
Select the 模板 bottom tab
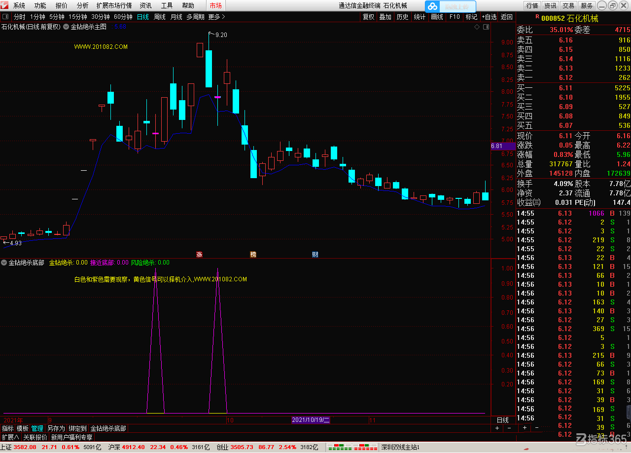click(22, 428)
